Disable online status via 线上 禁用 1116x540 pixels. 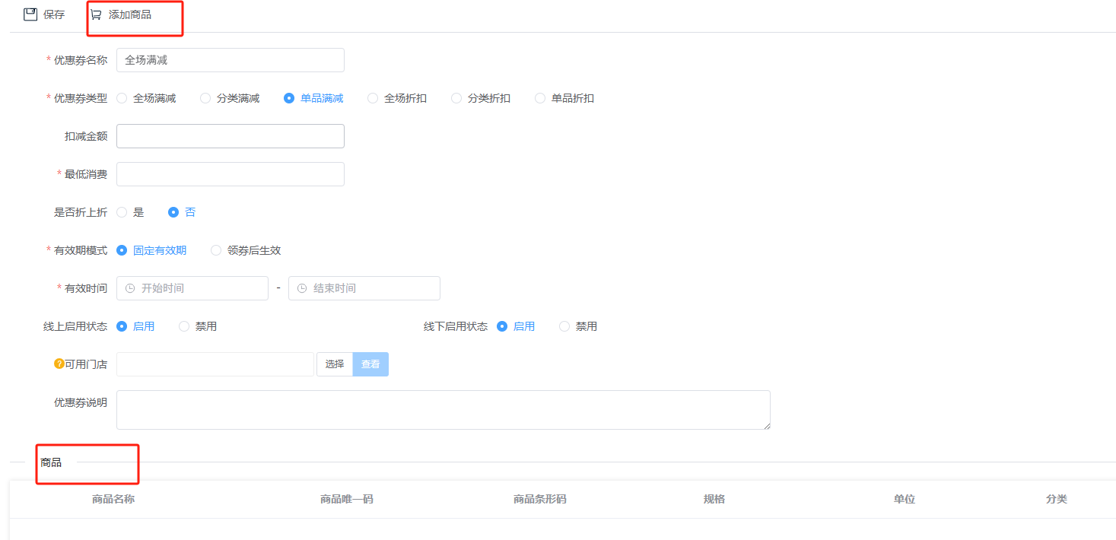[184, 326]
